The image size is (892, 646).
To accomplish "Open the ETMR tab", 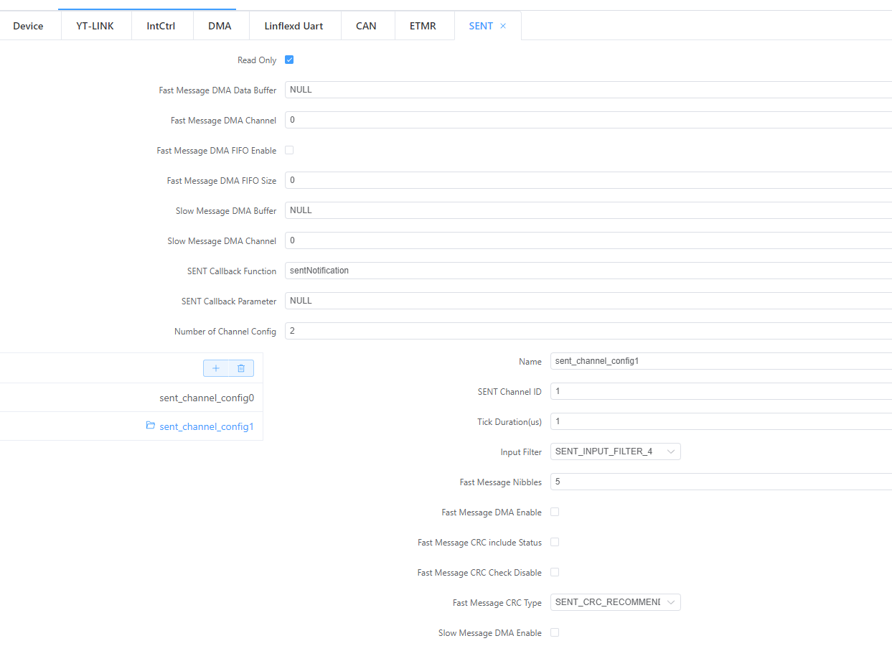I will coord(423,26).
